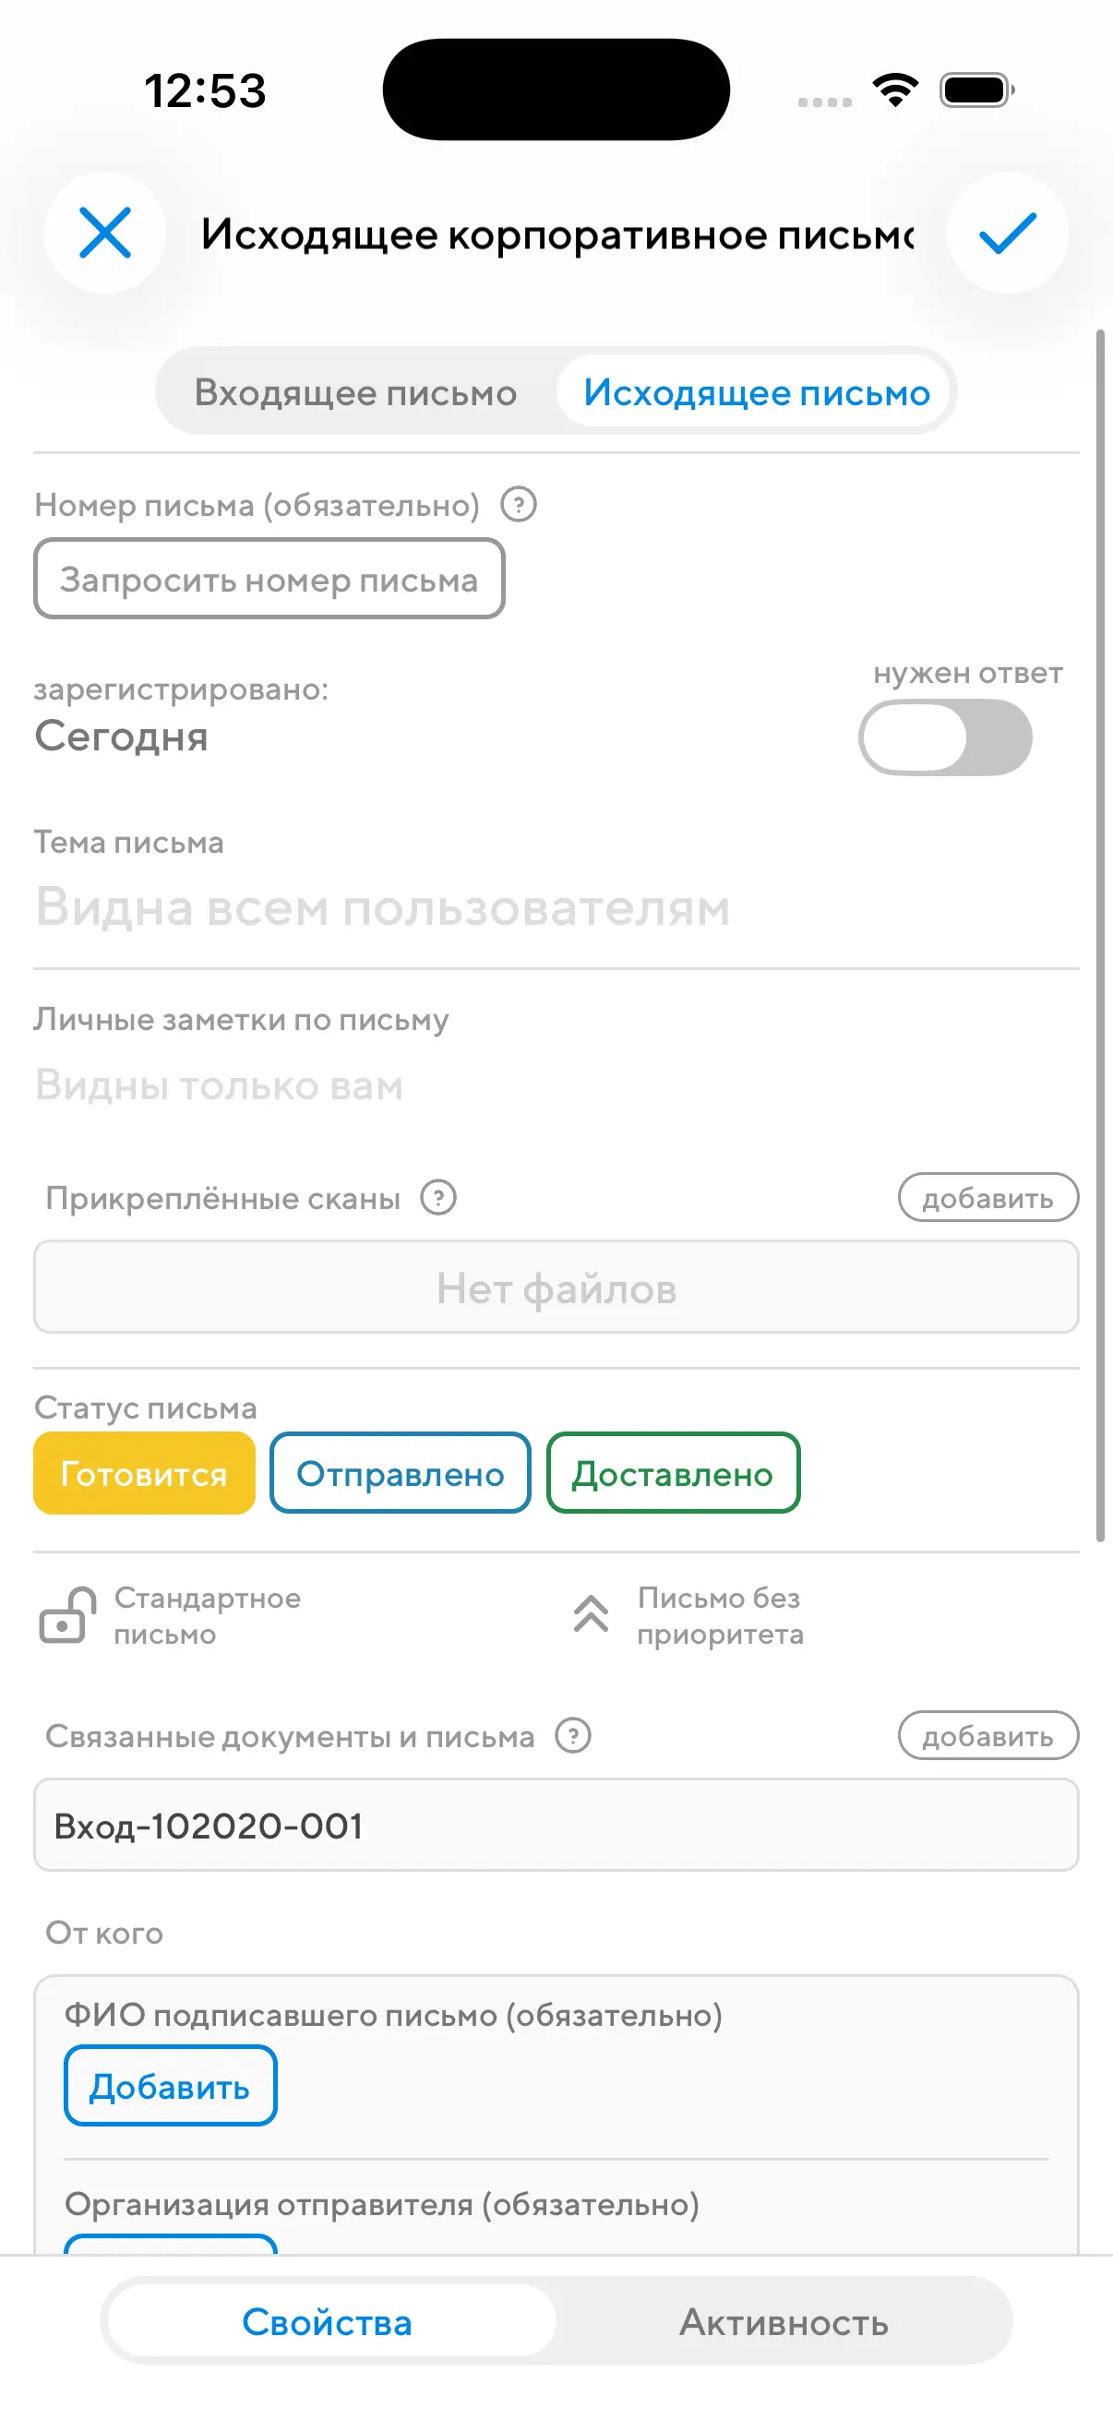This screenshot has height=2420, width=1113.
Task: Select the Готовится status
Action: [145, 1473]
